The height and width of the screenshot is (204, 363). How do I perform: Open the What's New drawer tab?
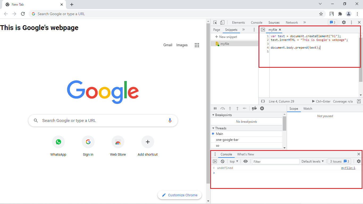(x=246, y=154)
